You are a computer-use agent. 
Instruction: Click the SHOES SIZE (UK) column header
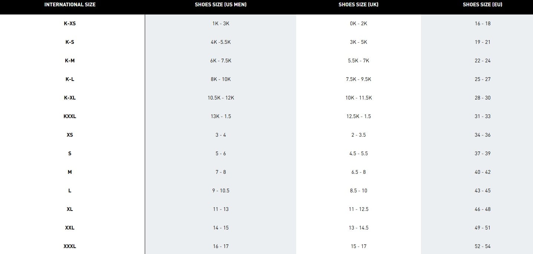358,5
